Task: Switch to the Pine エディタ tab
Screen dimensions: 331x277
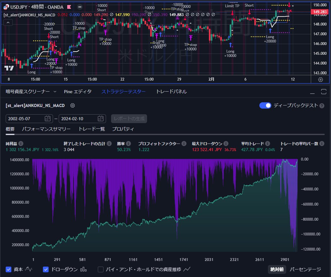Action: 78,92
